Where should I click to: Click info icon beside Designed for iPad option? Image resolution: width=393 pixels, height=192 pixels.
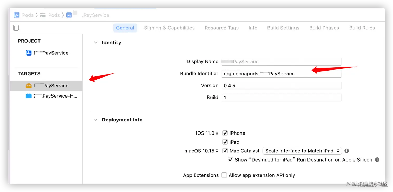pyautogui.click(x=377, y=159)
